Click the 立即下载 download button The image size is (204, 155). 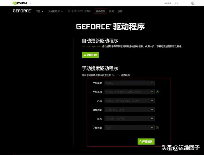pyautogui.click(x=90, y=55)
